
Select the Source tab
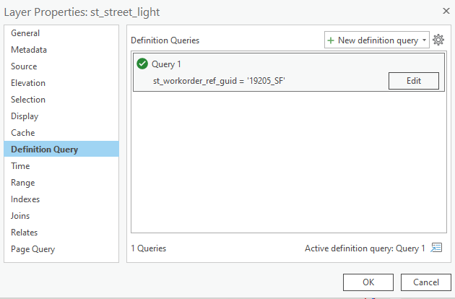click(24, 66)
